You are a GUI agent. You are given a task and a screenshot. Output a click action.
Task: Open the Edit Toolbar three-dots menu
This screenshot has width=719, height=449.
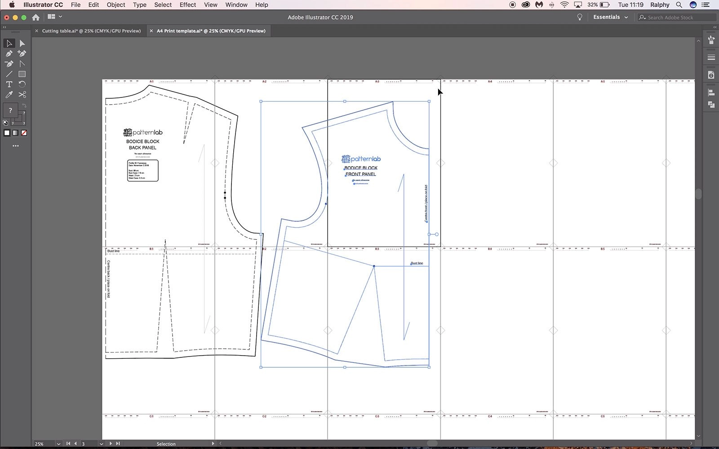(x=16, y=146)
